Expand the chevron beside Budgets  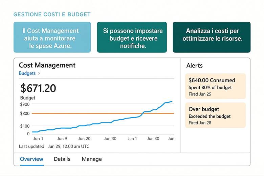[39, 73]
